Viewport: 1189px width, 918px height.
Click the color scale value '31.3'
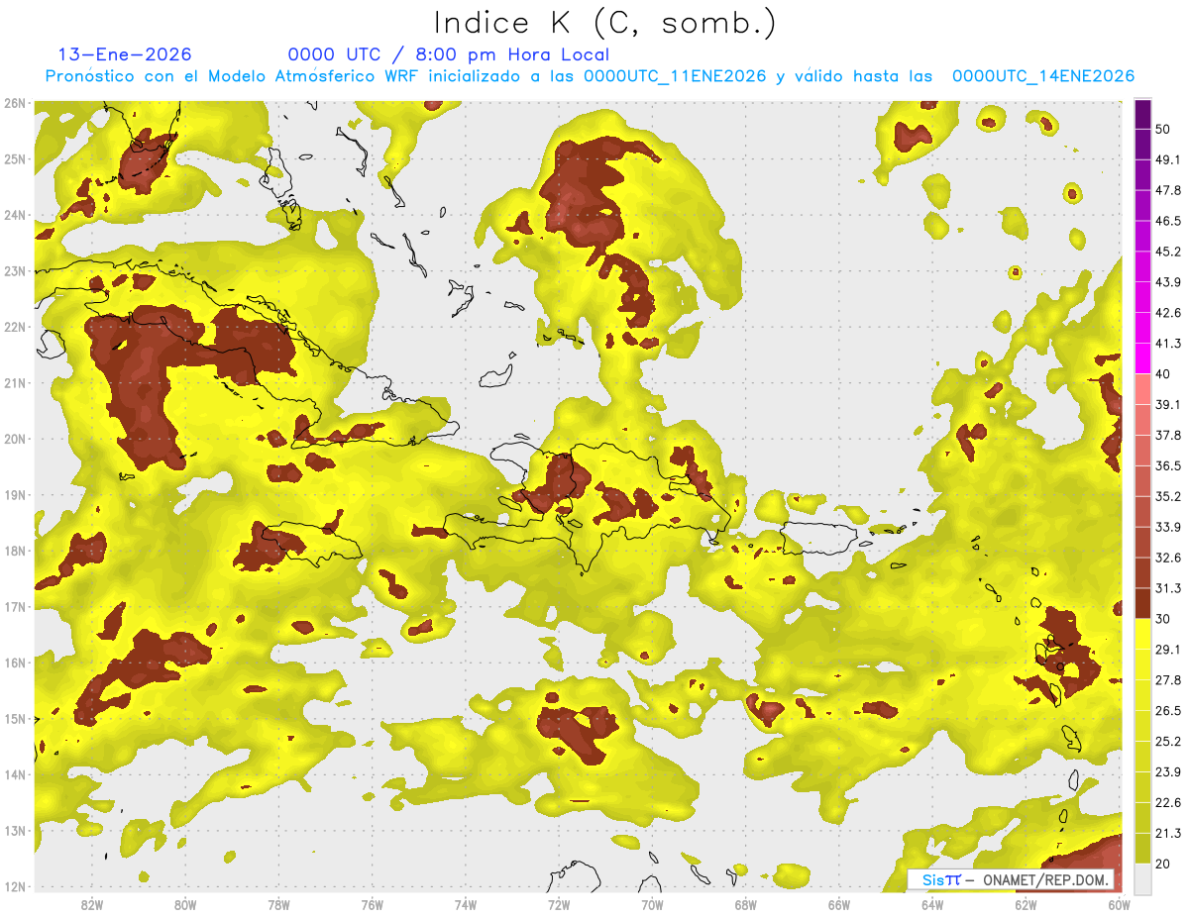pos(1168,588)
